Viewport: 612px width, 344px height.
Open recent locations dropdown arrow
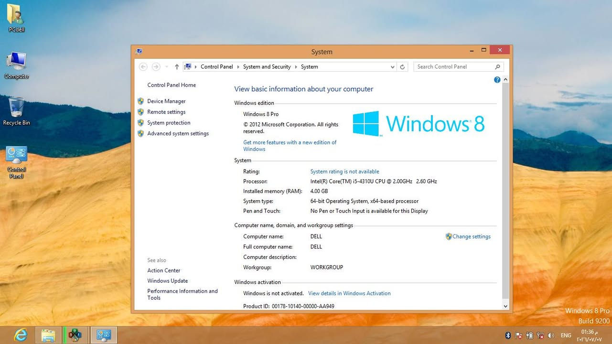[x=166, y=67]
